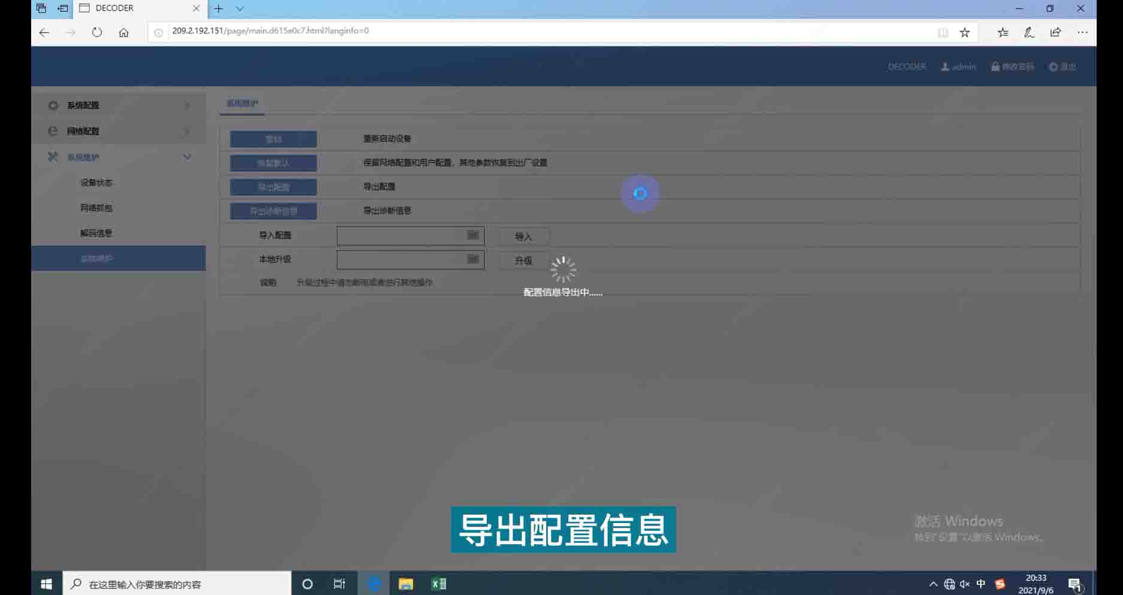
Task: Click the show set-aside tabs icon
Action: [41, 8]
